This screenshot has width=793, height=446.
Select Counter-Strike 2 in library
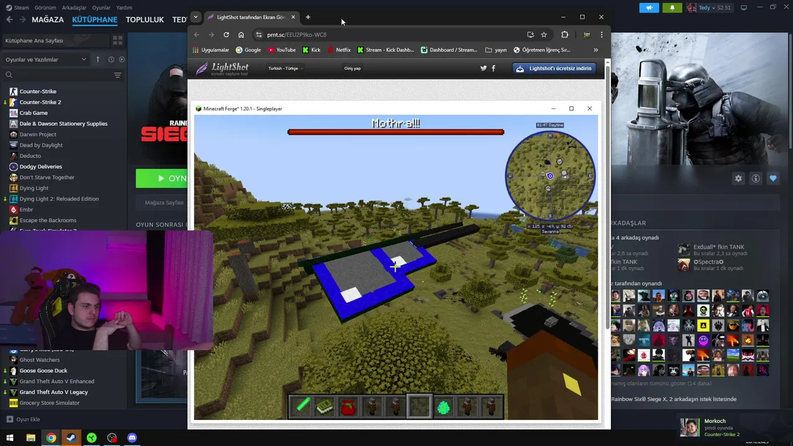40,102
